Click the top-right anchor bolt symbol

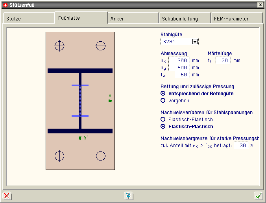click(101, 46)
